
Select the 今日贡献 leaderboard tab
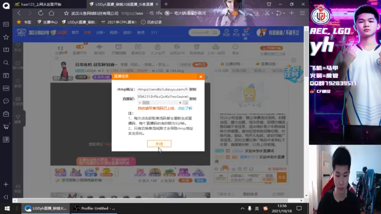click(x=221, y=71)
